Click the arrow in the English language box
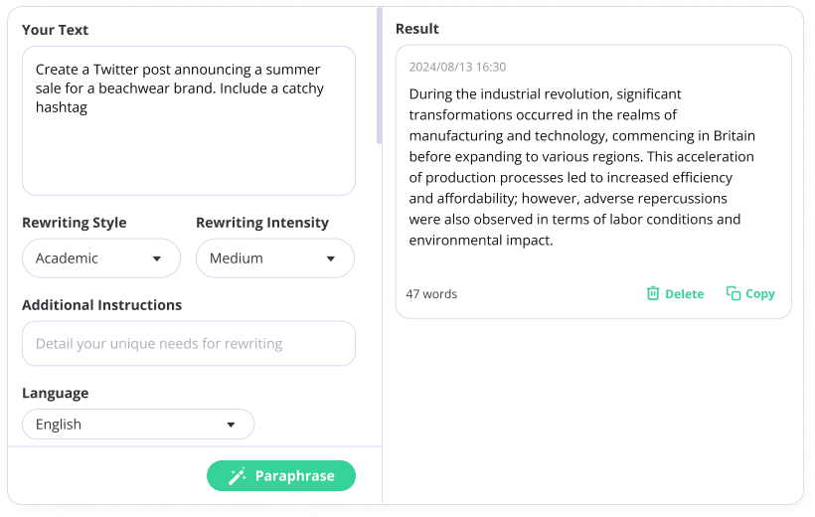The image size is (815, 517). [x=231, y=425]
